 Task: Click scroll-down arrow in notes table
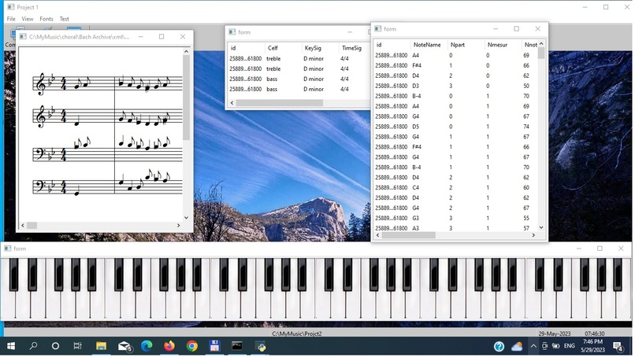coord(541,227)
